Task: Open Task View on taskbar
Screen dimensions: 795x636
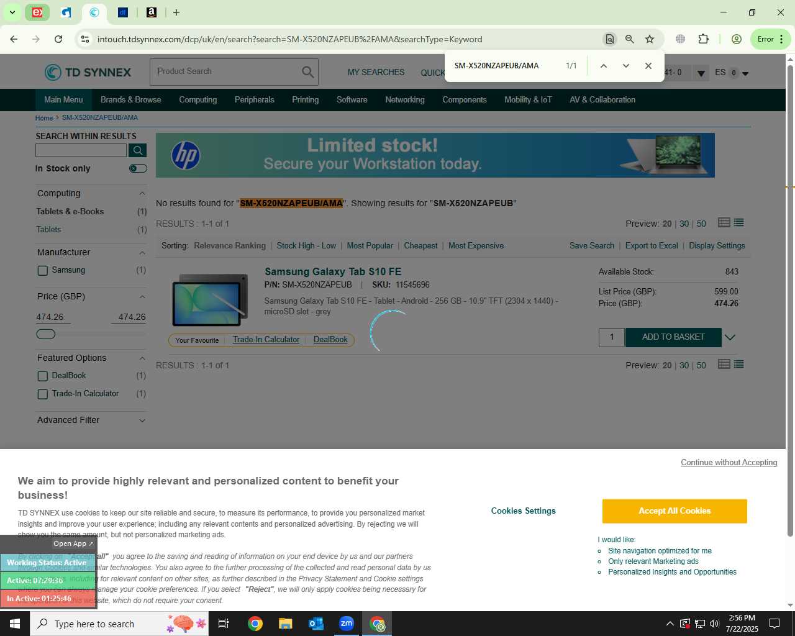Action: click(224, 624)
